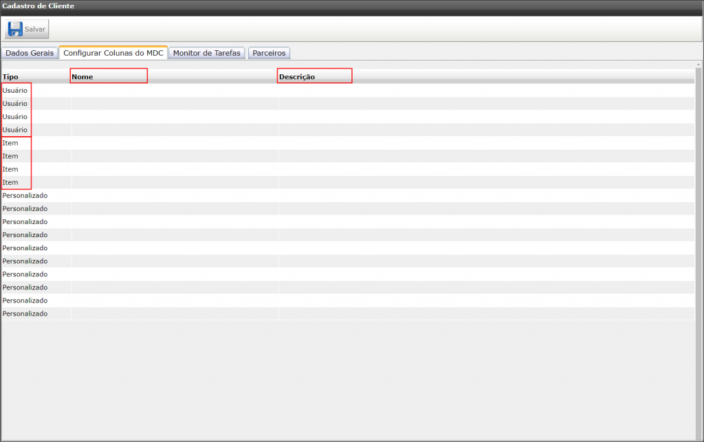
Task: Click the scrollbar up arrow
Action: coord(698,65)
